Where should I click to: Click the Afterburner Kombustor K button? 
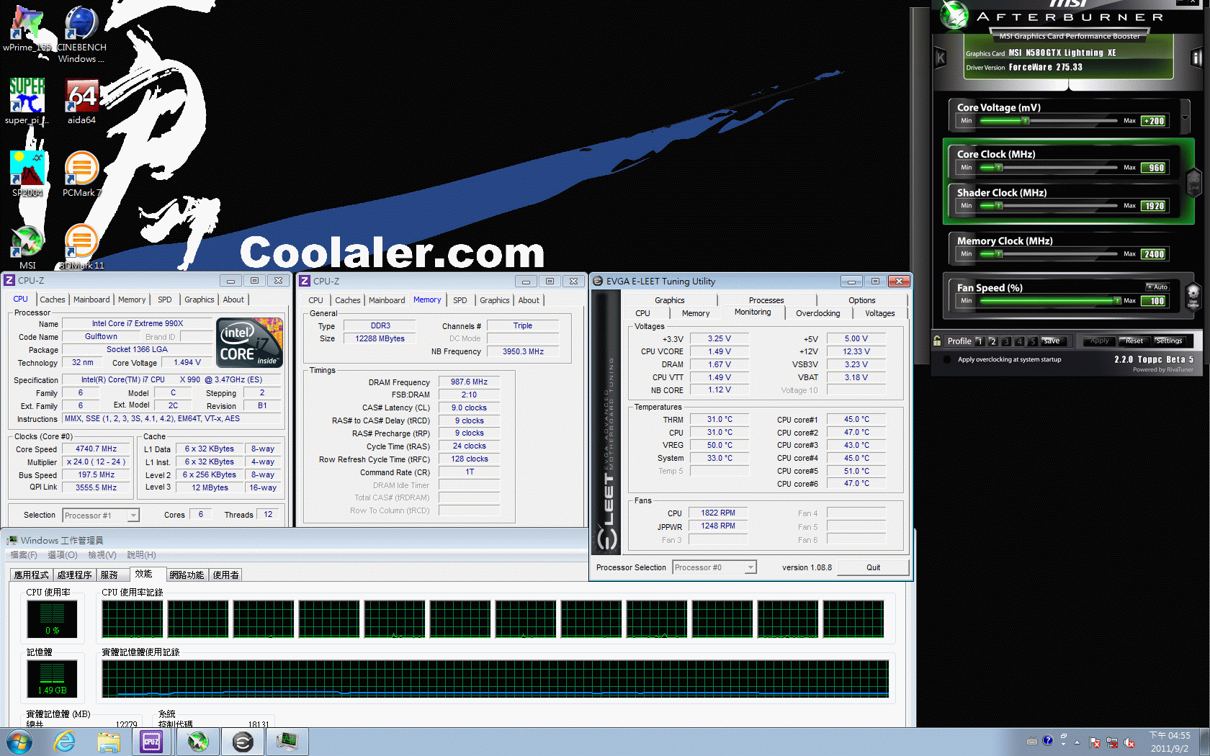tap(940, 58)
